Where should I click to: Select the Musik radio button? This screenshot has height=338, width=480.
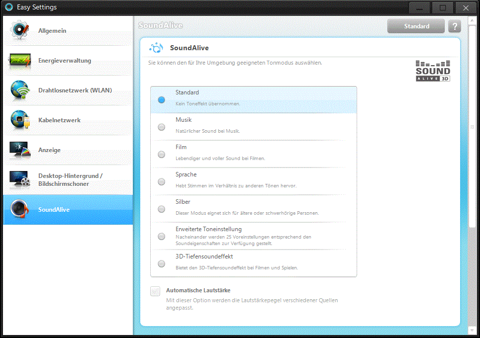click(161, 127)
